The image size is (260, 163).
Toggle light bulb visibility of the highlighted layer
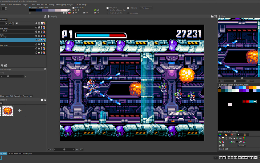[x=41, y=40]
